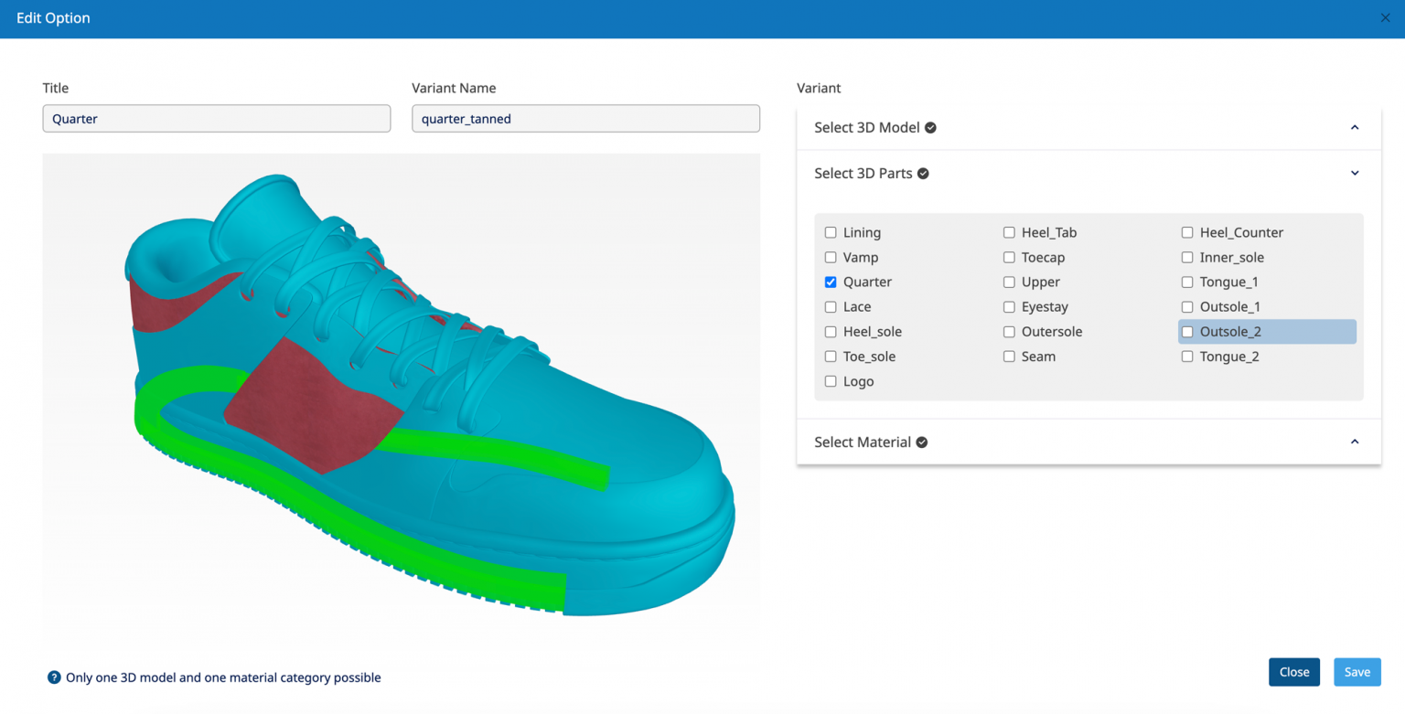This screenshot has height=714, width=1405.
Task: Check the Tongue_1 checkbox
Action: [1186, 282]
